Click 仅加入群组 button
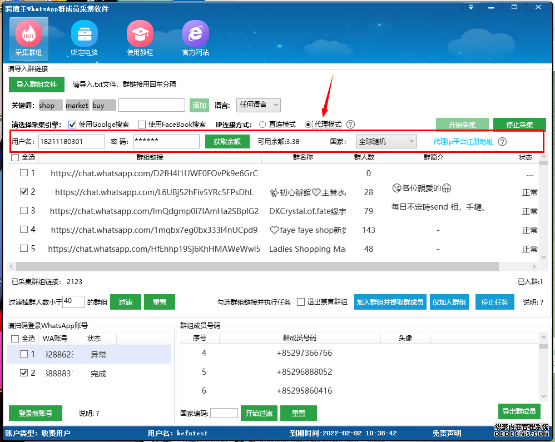This screenshot has width=555, height=442. (449, 302)
